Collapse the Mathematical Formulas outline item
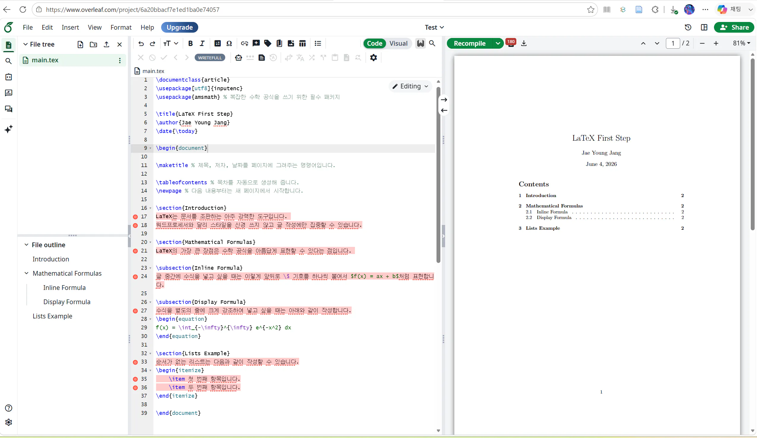The width and height of the screenshot is (757, 438). [26, 273]
